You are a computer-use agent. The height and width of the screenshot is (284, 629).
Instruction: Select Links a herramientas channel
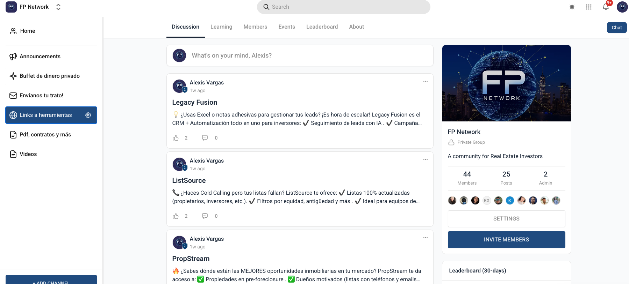click(x=51, y=115)
